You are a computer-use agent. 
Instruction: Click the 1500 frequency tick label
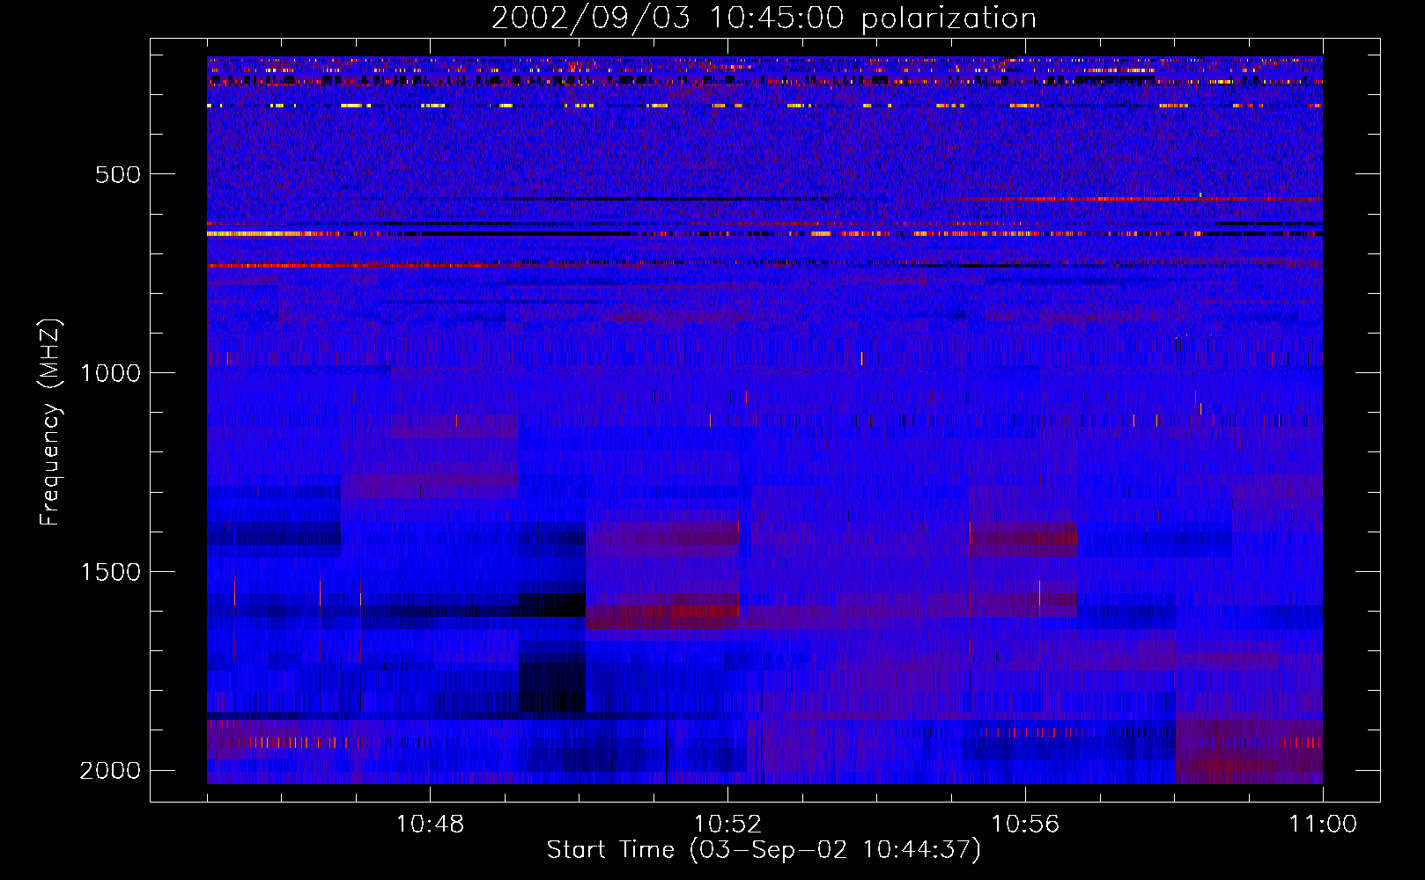pyautogui.click(x=110, y=572)
